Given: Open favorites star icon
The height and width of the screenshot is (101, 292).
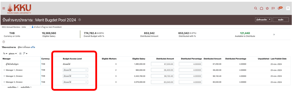Looking at the screenshot, I should 267,8.
